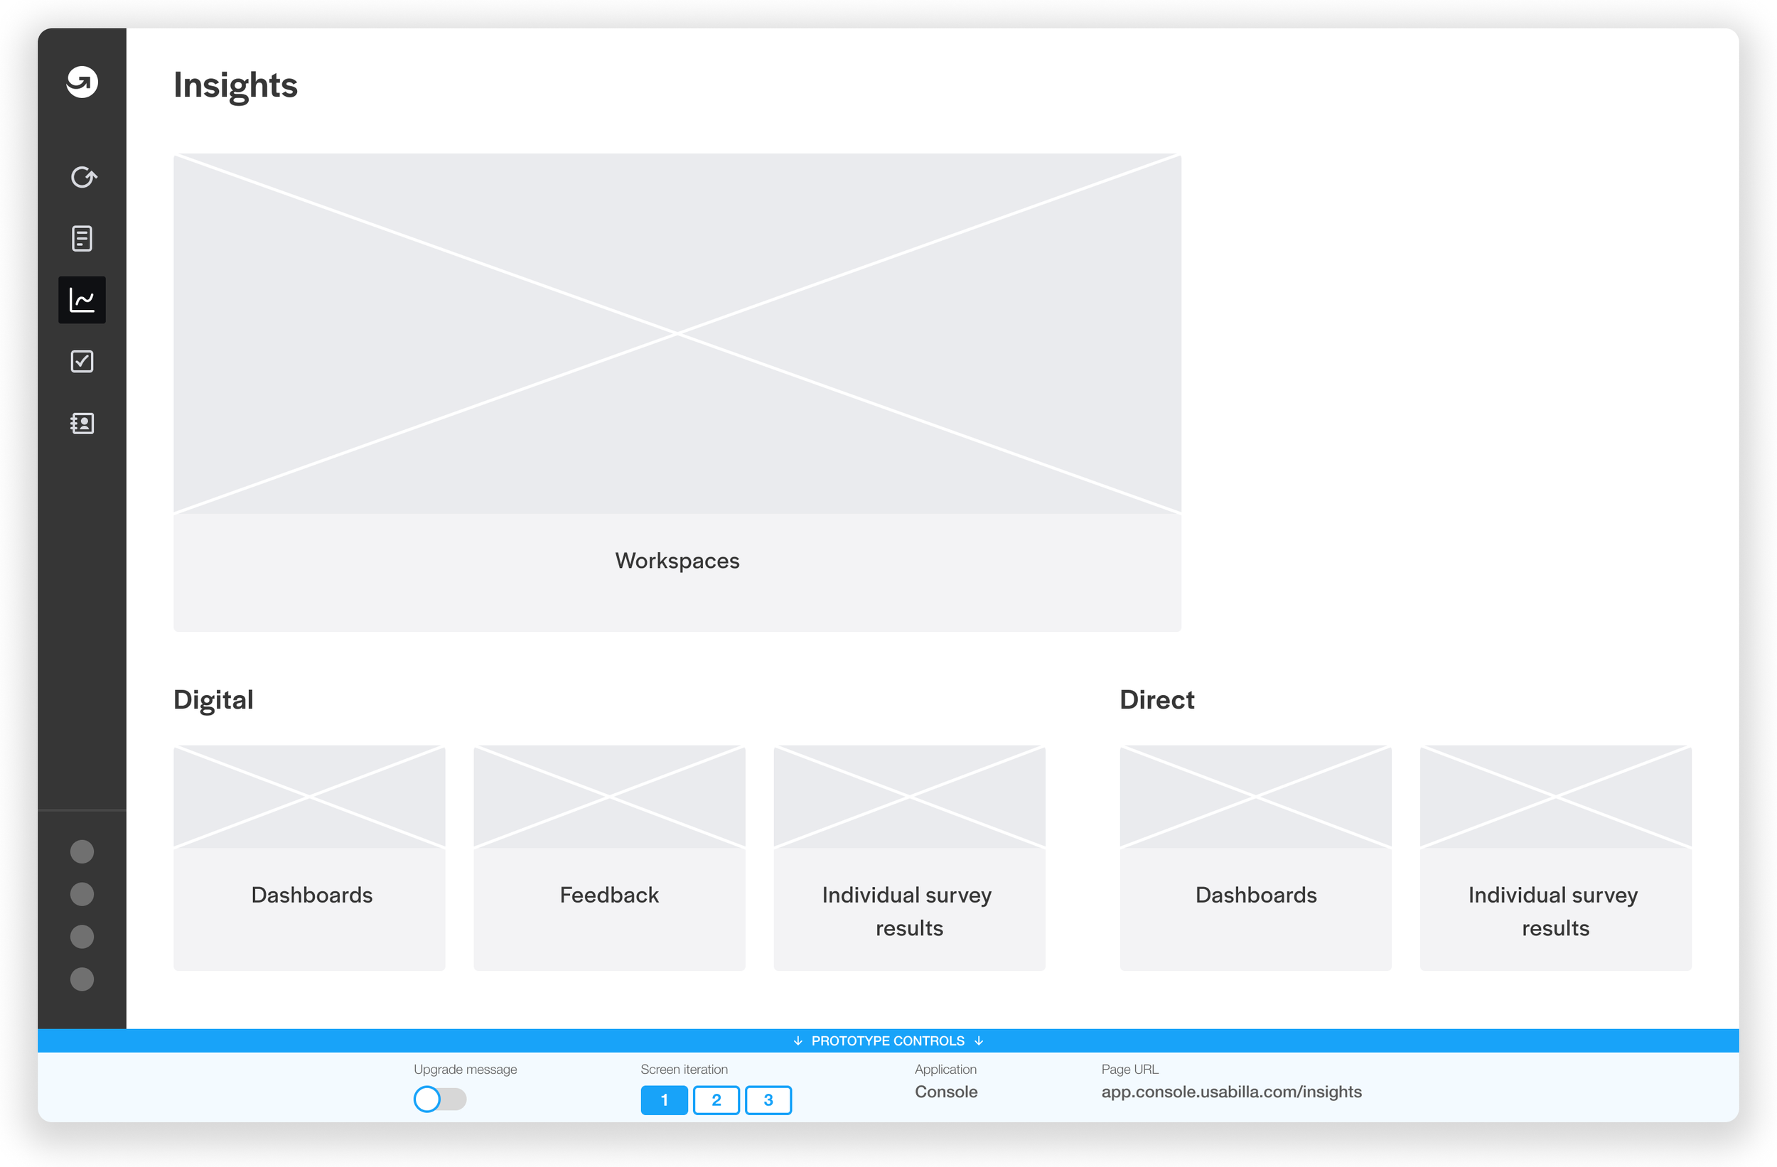Open the contacts address book sidebar icon

point(82,424)
